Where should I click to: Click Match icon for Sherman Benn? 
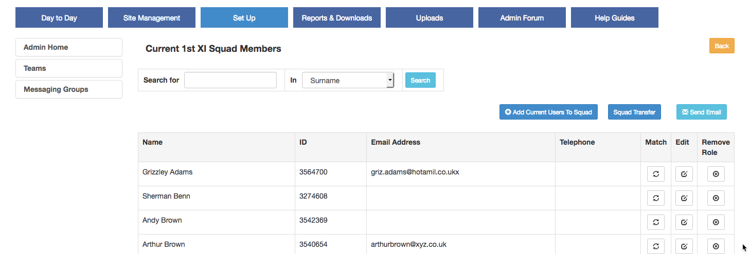655,198
